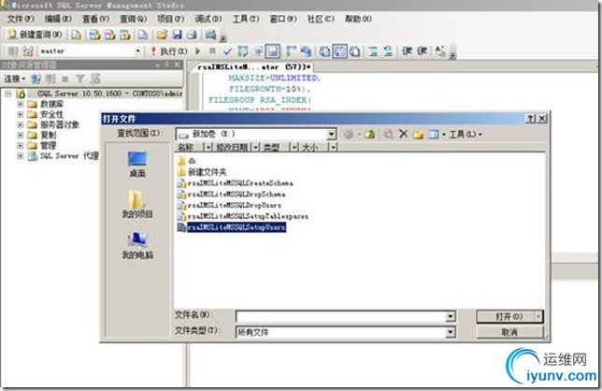The height and width of the screenshot is (391, 602).
Task: Select the rsaIMSLiteMSSQLSetupTablespaces file
Action: point(243,216)
